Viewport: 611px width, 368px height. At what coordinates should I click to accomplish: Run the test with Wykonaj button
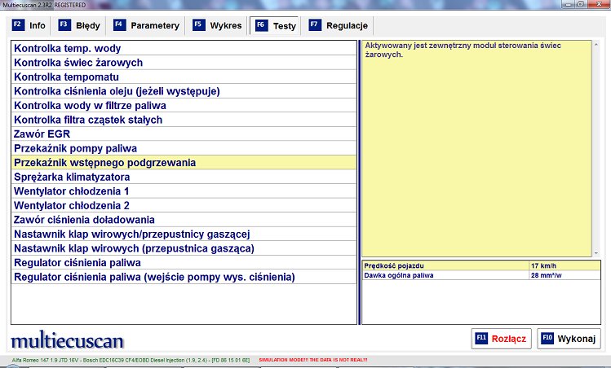click(x=569, y=339)
